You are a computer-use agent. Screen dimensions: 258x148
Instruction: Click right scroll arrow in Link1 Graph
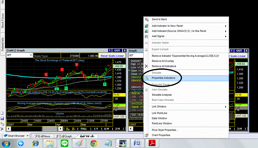pos(60,129)
